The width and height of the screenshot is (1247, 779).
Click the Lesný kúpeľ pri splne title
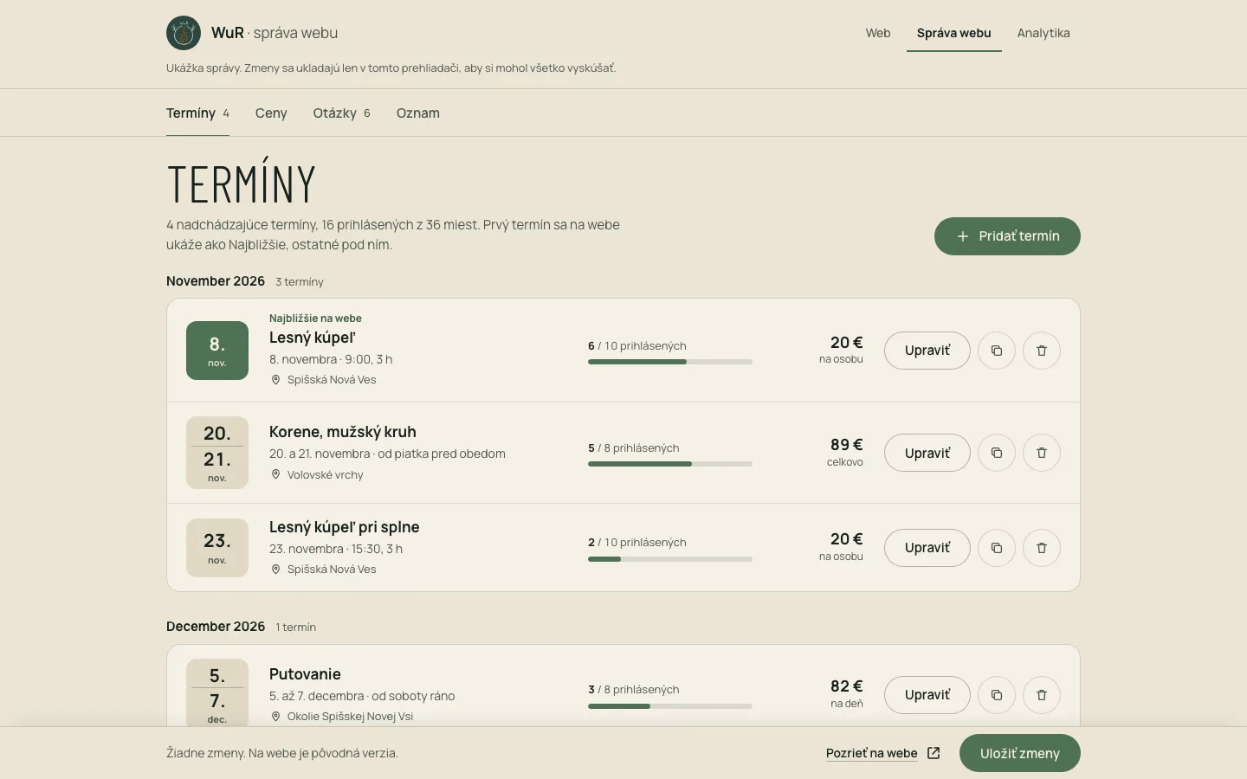(x=345, y=527)
